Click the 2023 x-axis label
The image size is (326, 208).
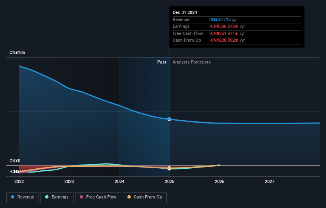click(69, 181)
